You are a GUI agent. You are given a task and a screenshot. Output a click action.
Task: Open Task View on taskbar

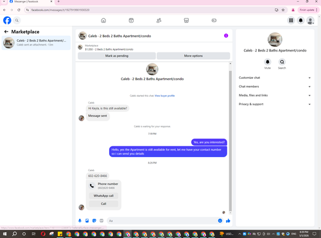[x=33, y=234]
